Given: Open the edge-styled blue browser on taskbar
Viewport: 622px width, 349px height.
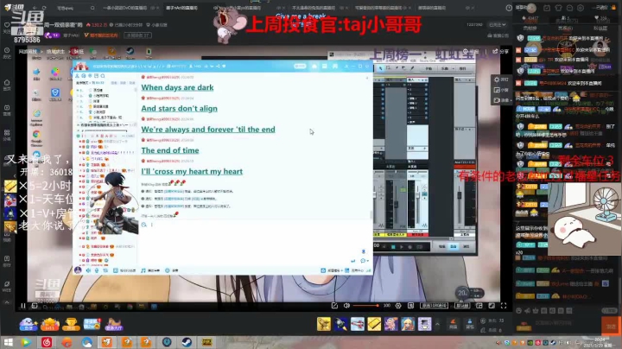Looking at the screenshot, I should (x=87, y=342).
